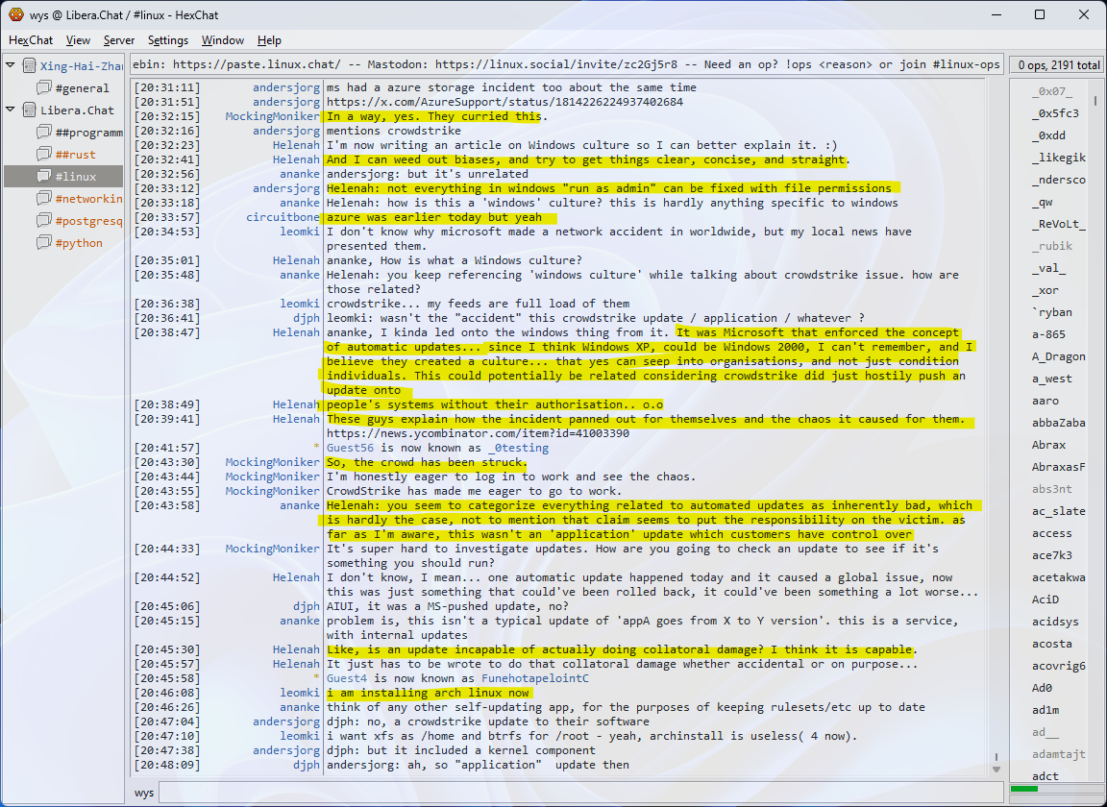
Task: Click the channel icon beside #python
Action: (44, 243)
